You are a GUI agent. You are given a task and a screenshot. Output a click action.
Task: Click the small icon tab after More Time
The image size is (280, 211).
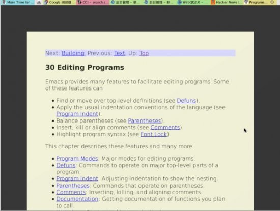coord(39,2)
